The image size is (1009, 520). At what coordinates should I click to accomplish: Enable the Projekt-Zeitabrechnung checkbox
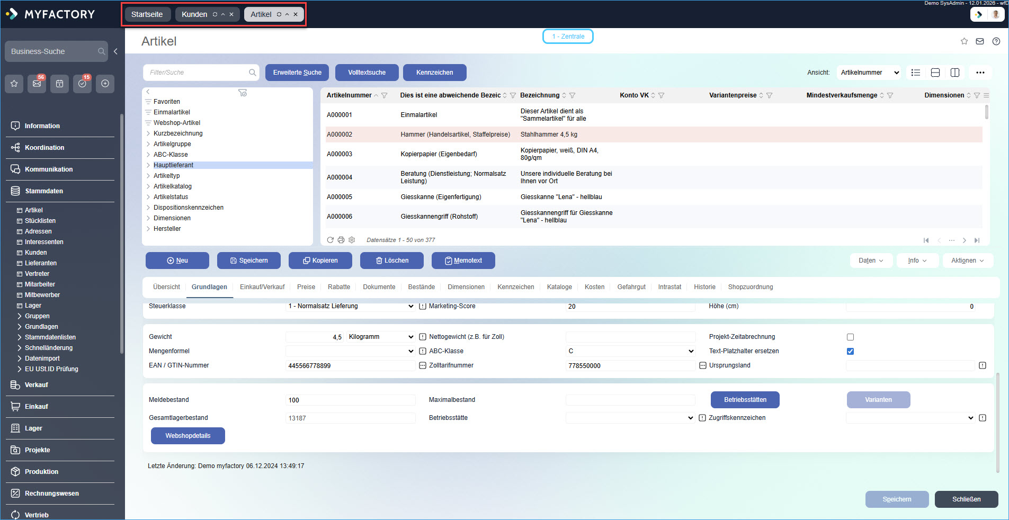(850, 336)
